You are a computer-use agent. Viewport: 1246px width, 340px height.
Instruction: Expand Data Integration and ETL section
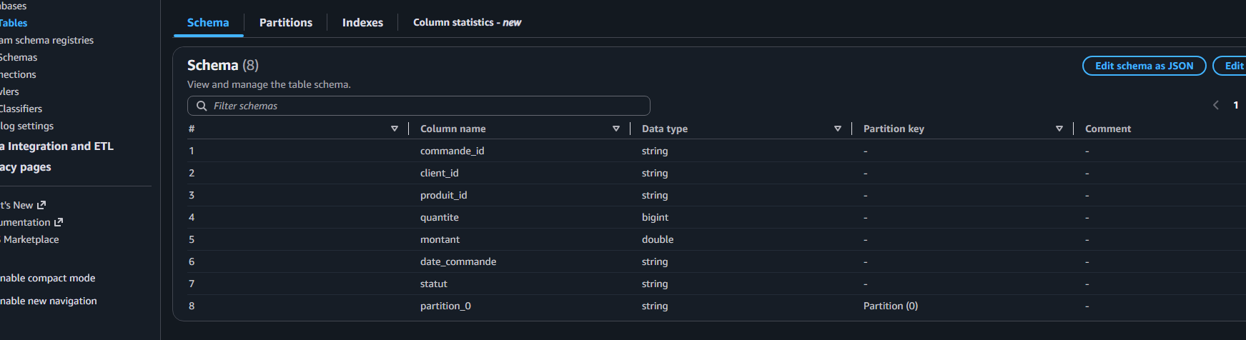coord(56,146)
